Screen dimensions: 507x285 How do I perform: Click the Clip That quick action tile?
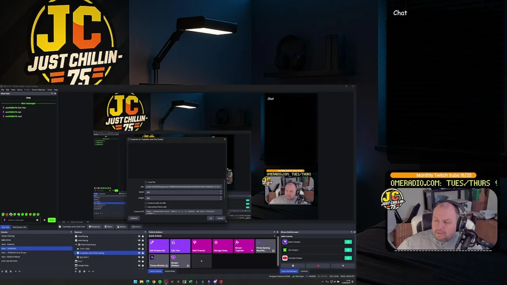point(180,246)
